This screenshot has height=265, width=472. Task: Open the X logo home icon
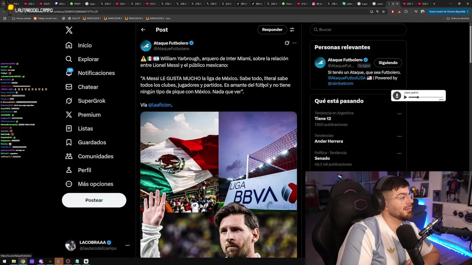tap(69, 30)
